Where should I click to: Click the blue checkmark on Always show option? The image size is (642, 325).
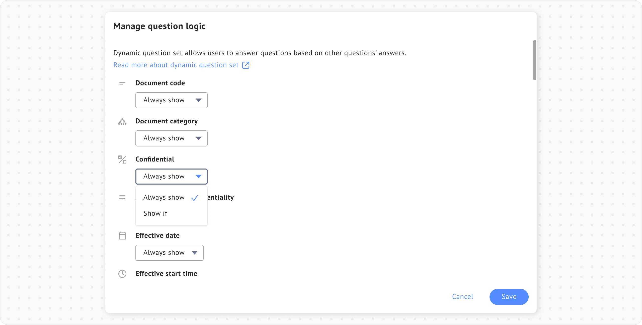tap(195, 198)
